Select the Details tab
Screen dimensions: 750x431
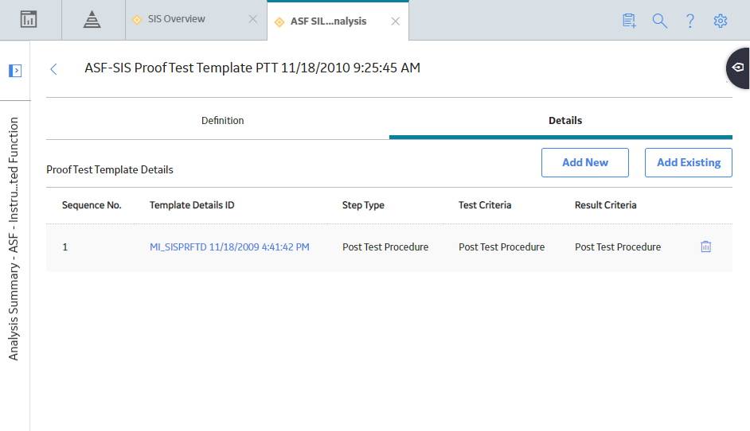click(x=565, y=120)
